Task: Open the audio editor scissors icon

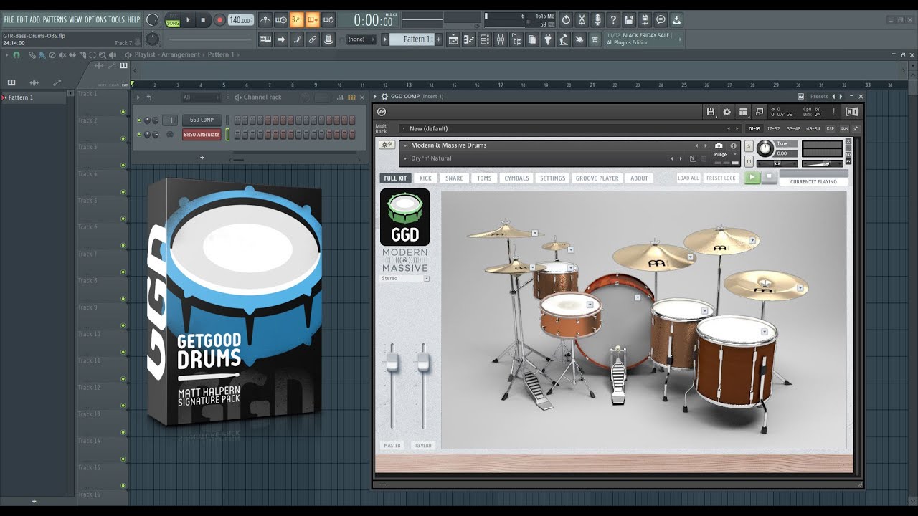Action: pos(582,20)
